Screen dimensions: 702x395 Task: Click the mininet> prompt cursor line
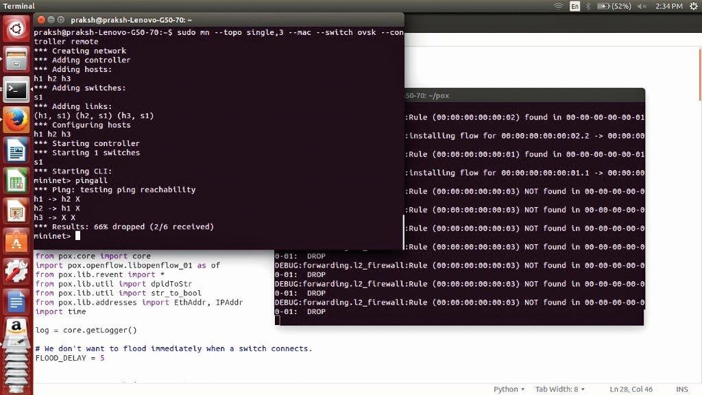[58, 236]
